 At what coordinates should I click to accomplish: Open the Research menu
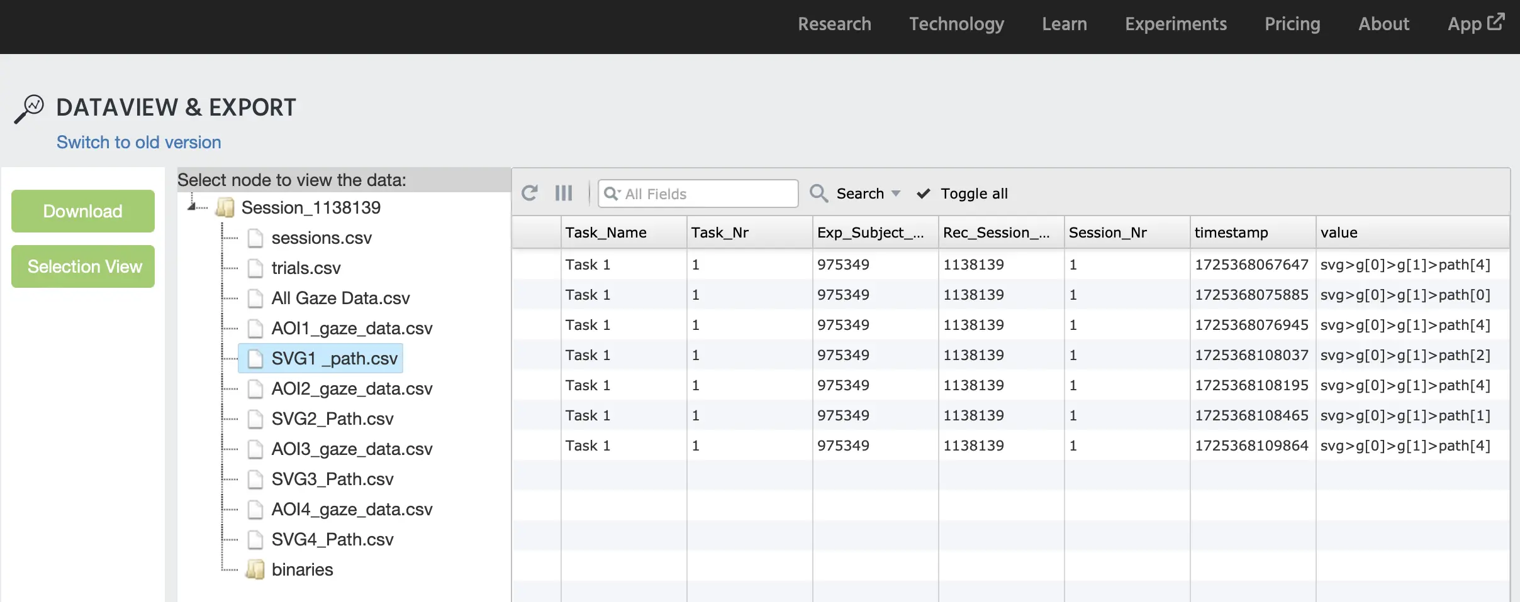coord(834,24)
